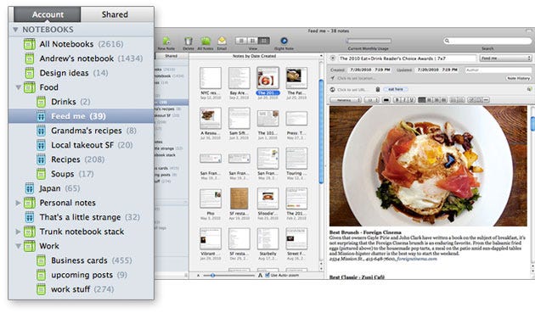
Task: Click the Drinks notebook icon
Action: (41, 102)
